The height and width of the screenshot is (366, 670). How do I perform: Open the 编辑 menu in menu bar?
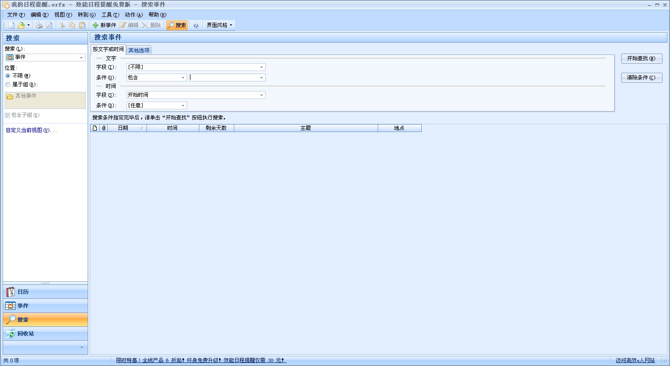40,15
